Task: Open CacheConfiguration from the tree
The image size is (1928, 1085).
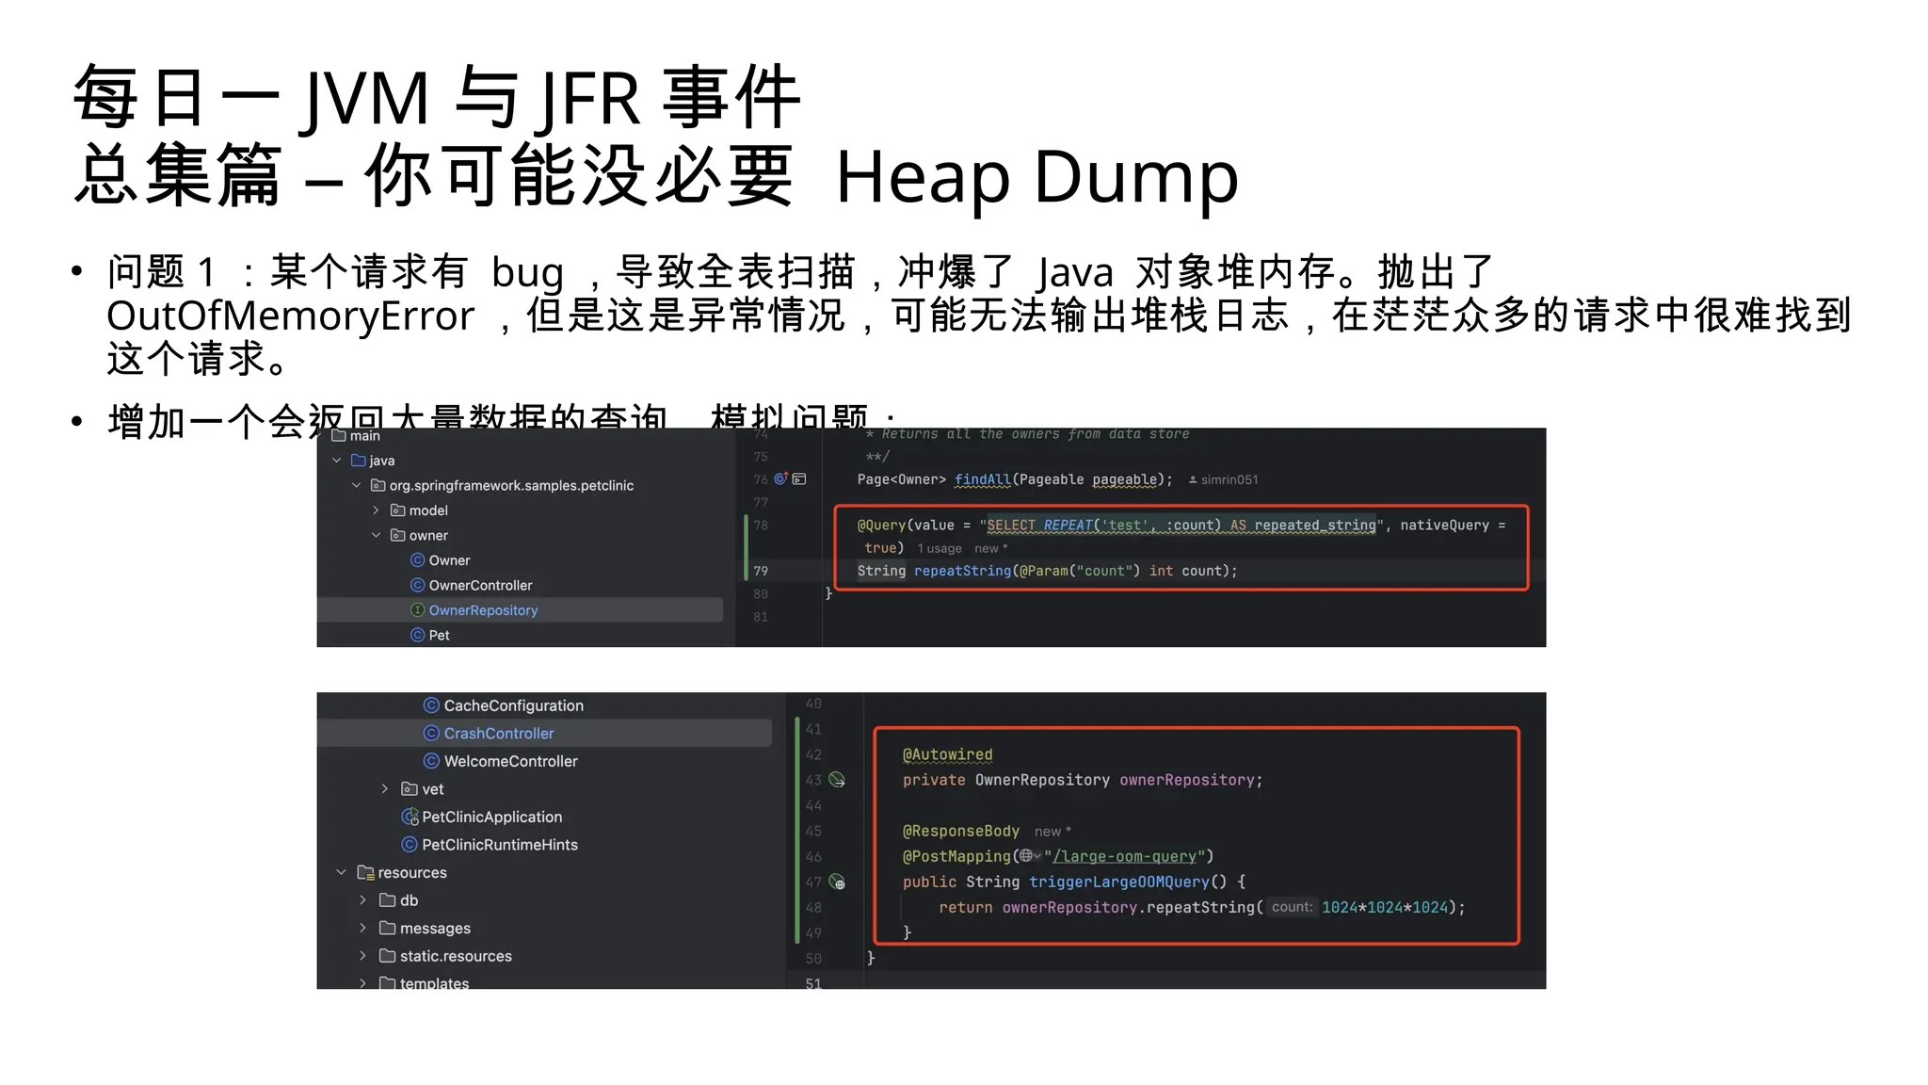Action: [513, 705]
